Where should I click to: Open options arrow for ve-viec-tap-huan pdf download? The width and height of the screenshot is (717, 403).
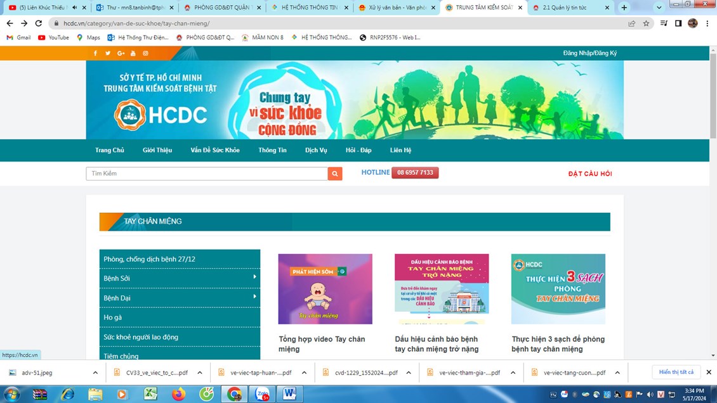(x=304, y=373)
